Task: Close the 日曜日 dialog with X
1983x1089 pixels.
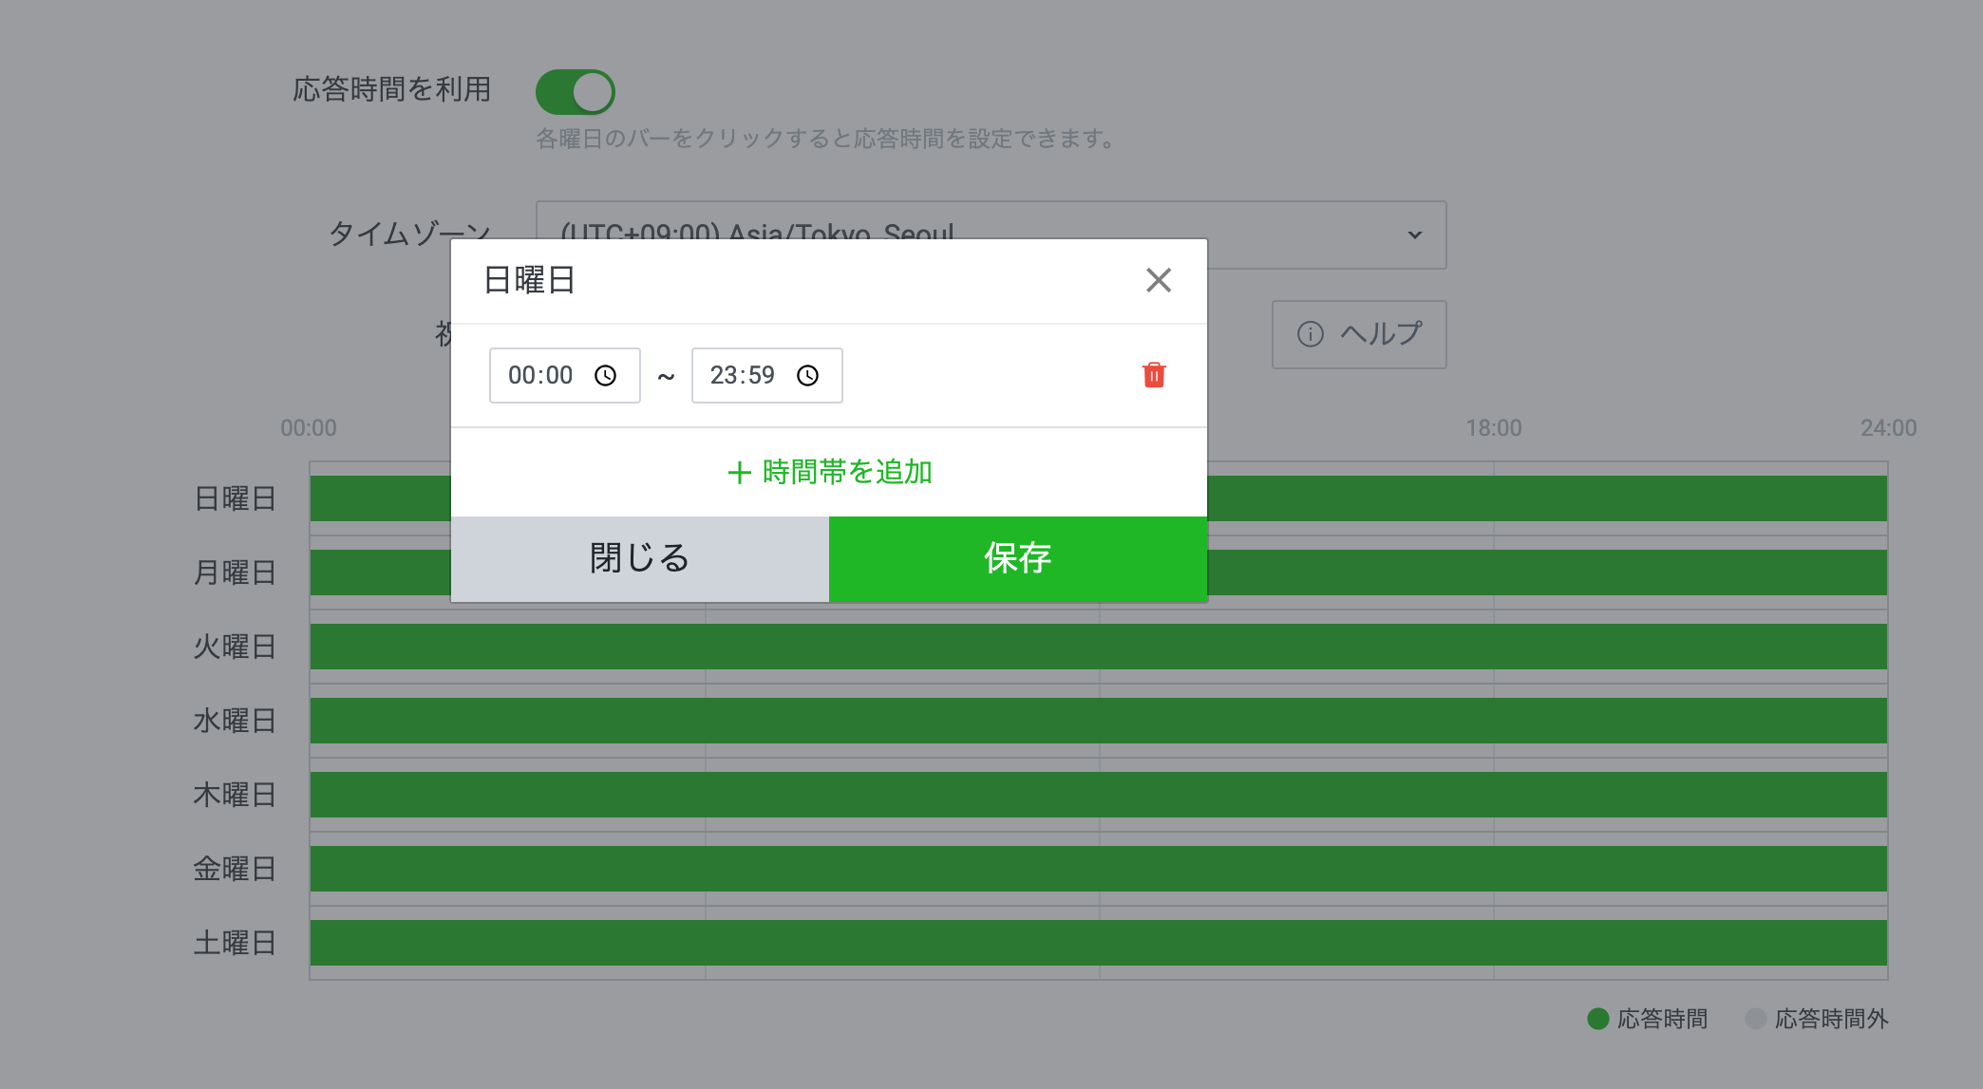Action: [1158, 280]
